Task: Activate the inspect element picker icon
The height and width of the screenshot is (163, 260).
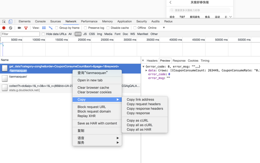Action: (4, 21)
